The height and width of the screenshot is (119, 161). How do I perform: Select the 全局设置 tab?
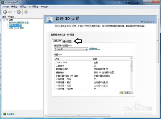pyautogui.click(x=57, y=41)
